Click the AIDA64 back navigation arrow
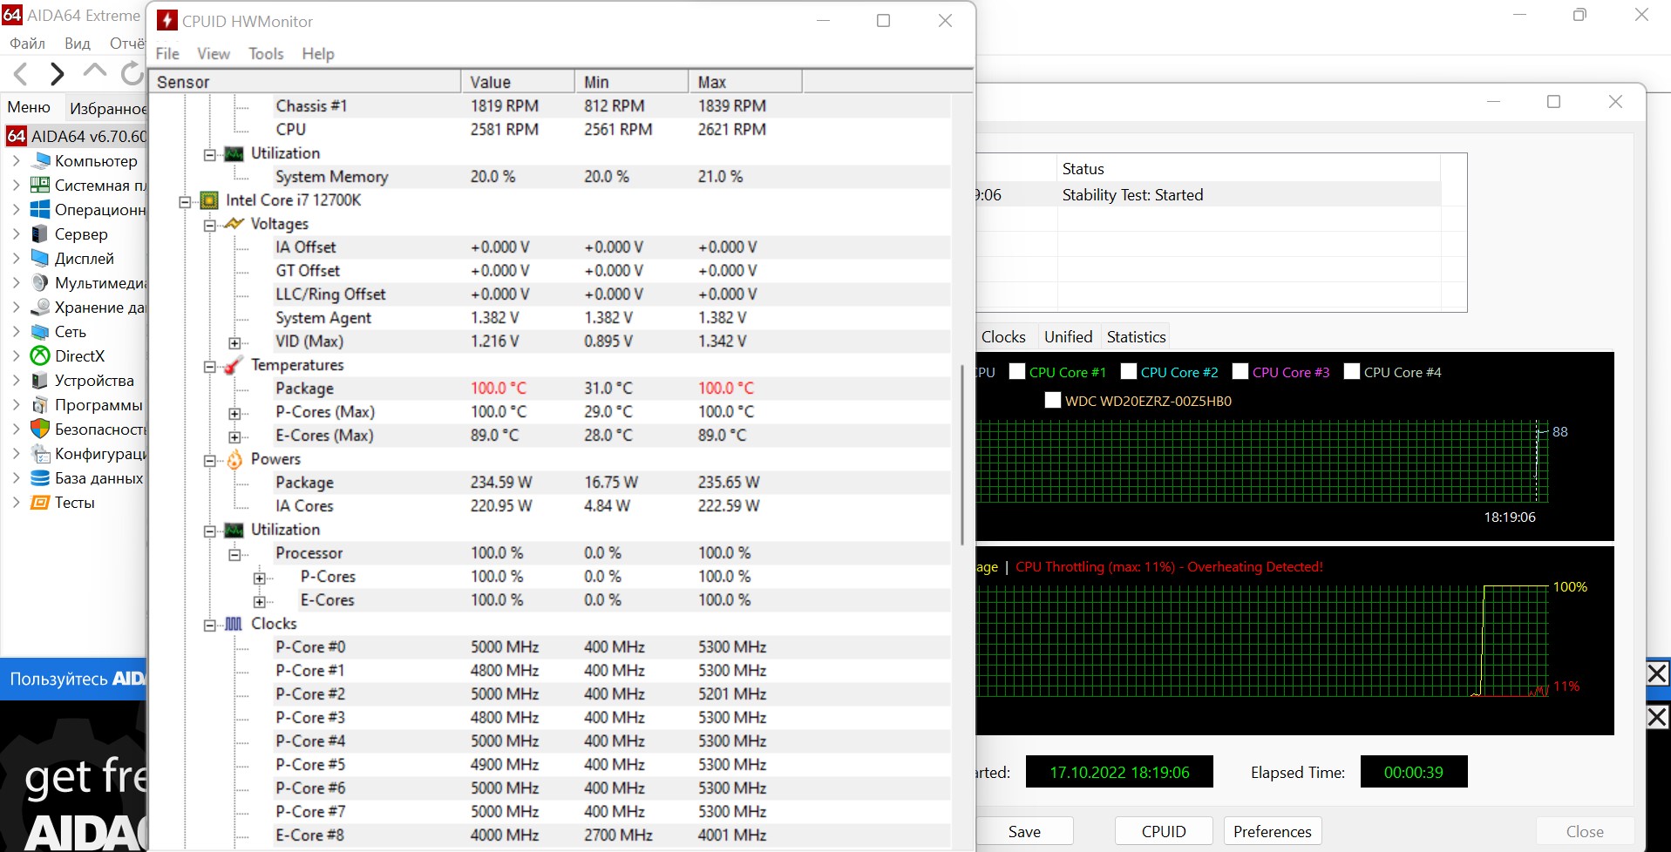The height and width of the screenshot is (852, 1671). (x=21, y=74)
